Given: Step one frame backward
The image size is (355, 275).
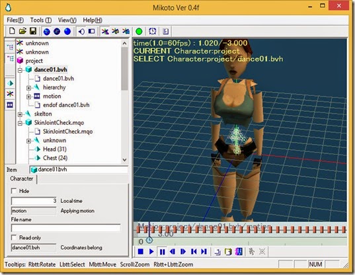Looking at the screenshot, I should click(173, 251).
